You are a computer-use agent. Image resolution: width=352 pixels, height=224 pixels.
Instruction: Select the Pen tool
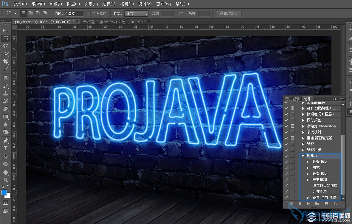[x=6, y=140]
